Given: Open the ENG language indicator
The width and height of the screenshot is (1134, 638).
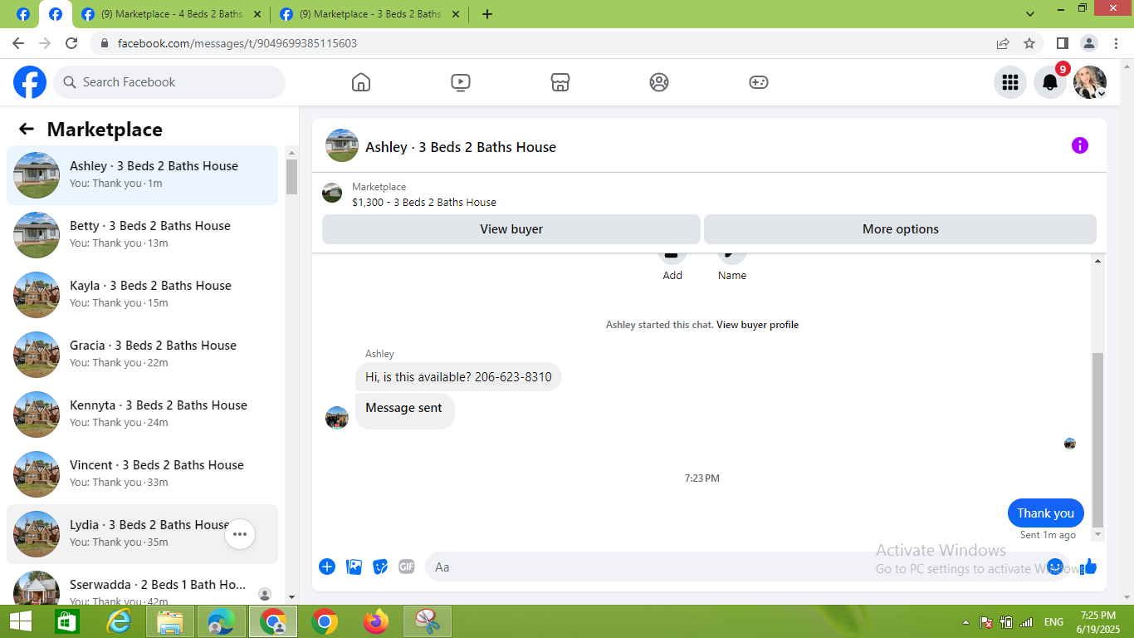Looking at the screenshot, I should [1053, 622].
